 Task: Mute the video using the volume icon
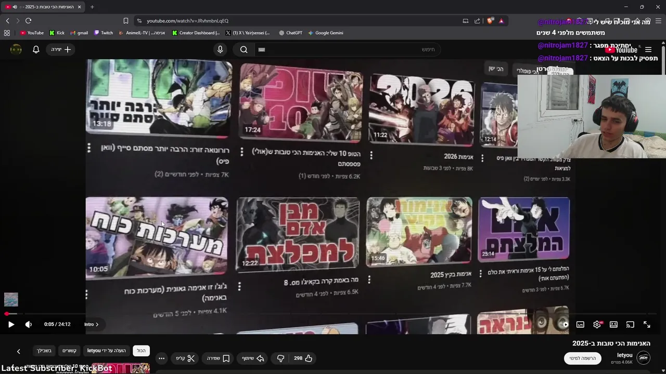pos(29,324)
